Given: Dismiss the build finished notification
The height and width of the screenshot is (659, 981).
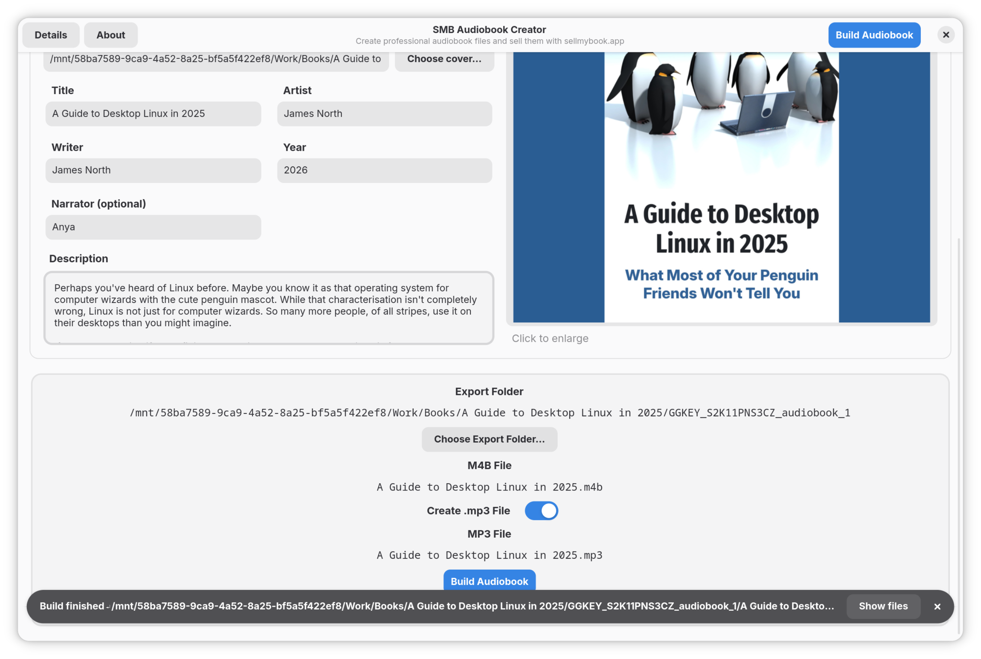Looking at the screenshot, I should (937, 606).
